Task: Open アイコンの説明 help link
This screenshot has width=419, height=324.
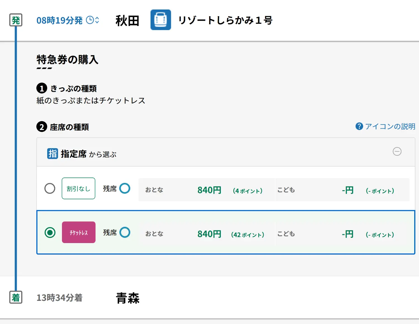Action: [x=390, y=126]
